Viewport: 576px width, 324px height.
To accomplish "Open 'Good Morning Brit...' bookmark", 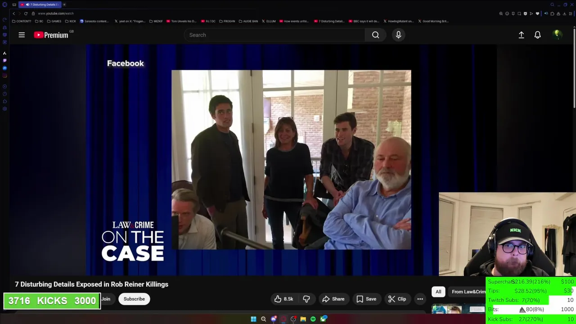I will click(433, 21).
